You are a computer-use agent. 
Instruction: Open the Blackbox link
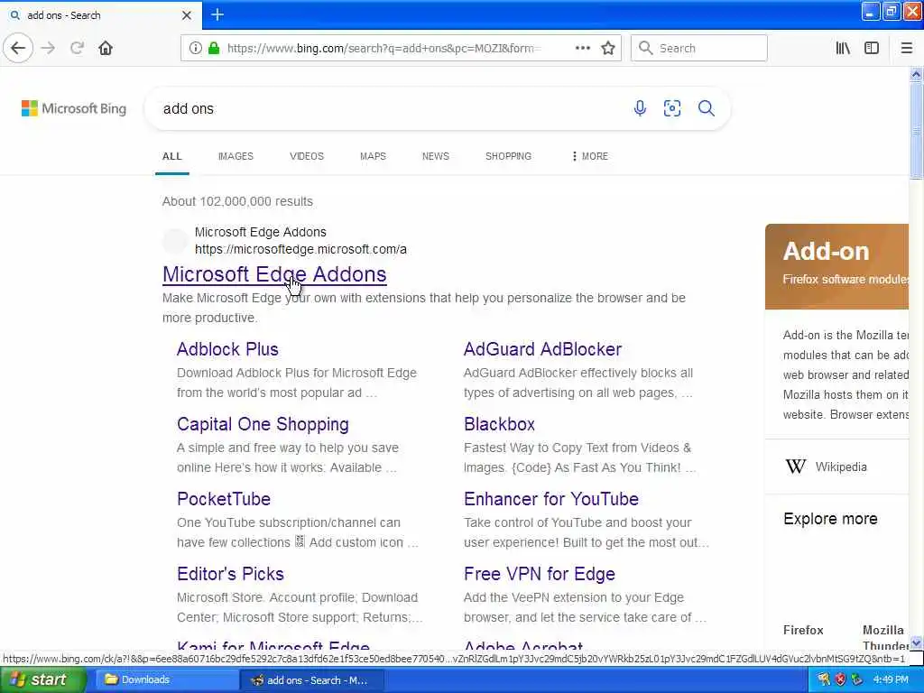[x=499, y=424]
